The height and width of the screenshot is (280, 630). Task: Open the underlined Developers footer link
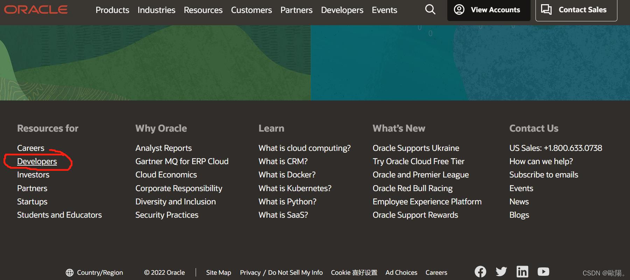tap(37, 161)
